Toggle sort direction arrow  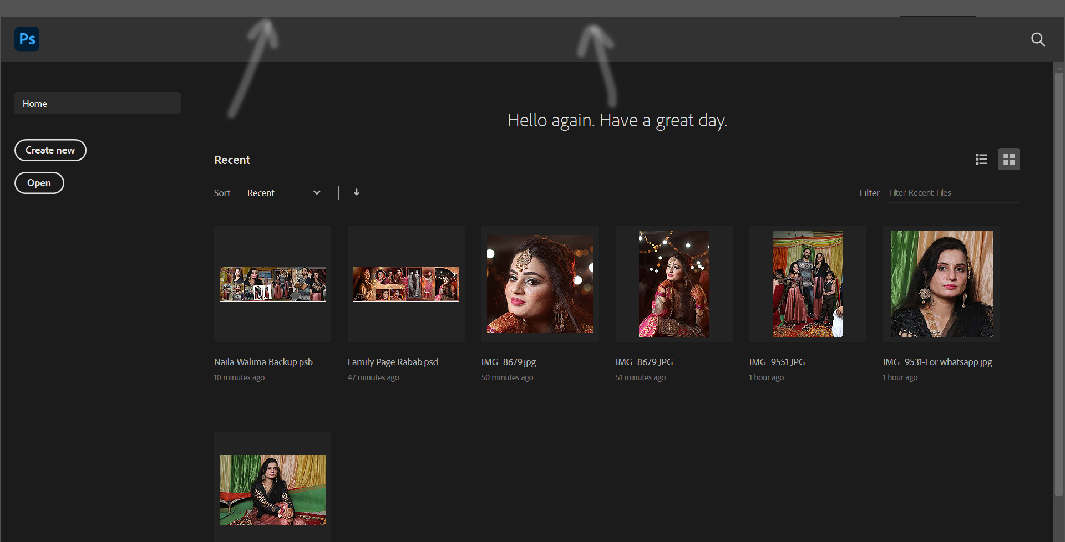tap(357, 192)
